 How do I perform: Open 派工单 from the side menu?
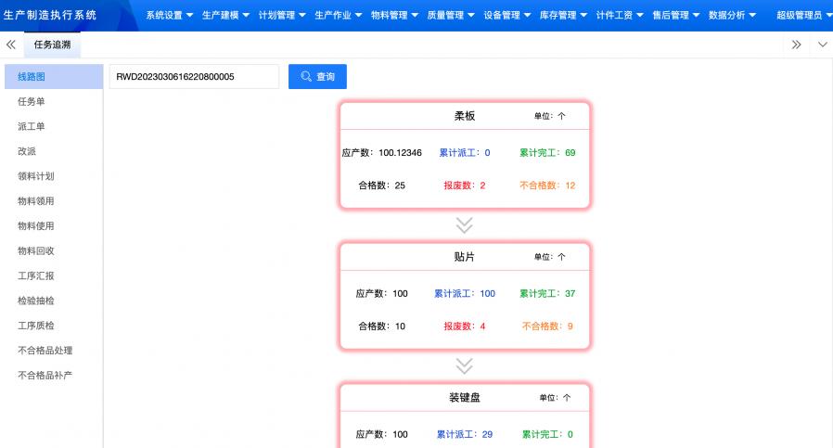32,126
